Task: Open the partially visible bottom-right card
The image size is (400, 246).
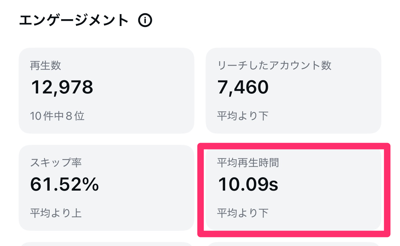Action: pos(293,244)
